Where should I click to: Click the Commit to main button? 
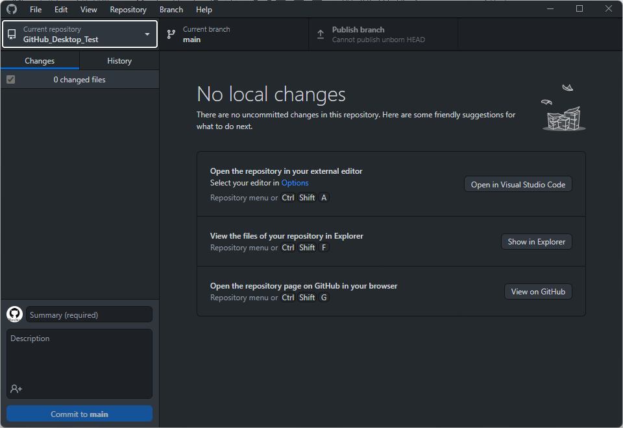79,414
